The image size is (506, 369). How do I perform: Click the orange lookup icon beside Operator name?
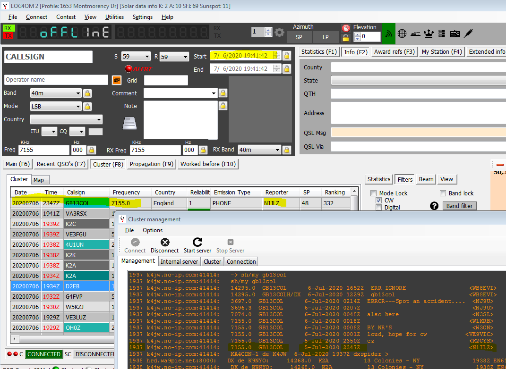[x=117, y=80]
